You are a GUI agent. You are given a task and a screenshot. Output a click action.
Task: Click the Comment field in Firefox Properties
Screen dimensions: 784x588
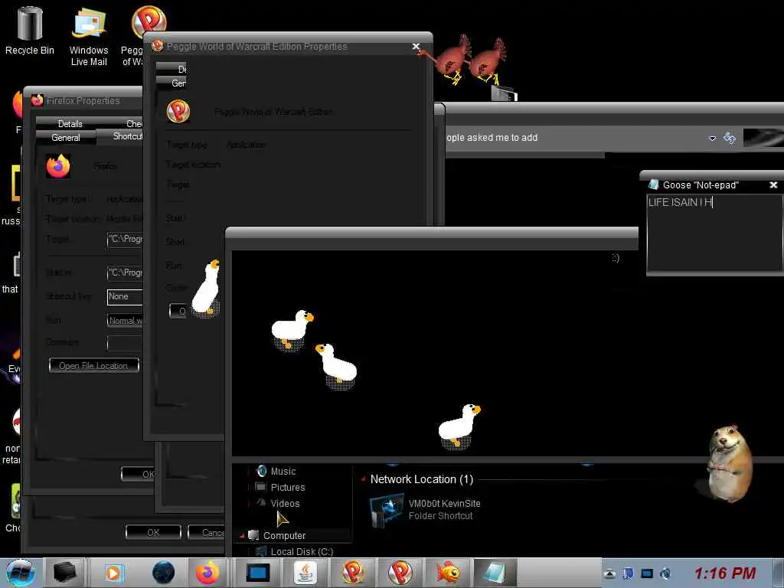click(x=125, y=343)
